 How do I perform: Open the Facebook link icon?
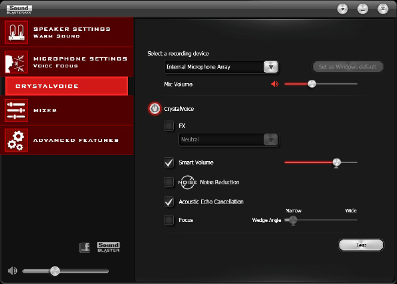[85, 248]
